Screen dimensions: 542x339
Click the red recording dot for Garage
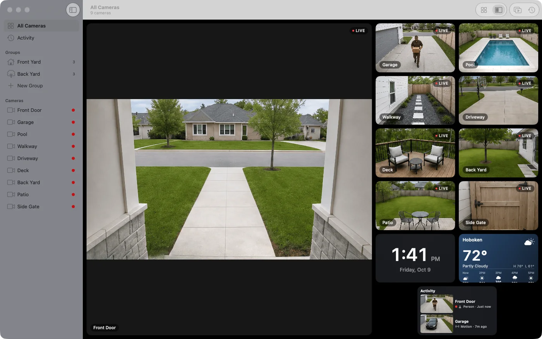coord(73,122)
